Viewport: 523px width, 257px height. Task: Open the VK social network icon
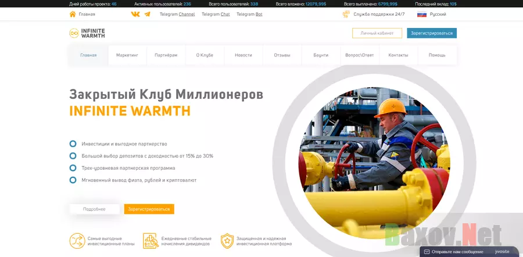coord(135,14)
